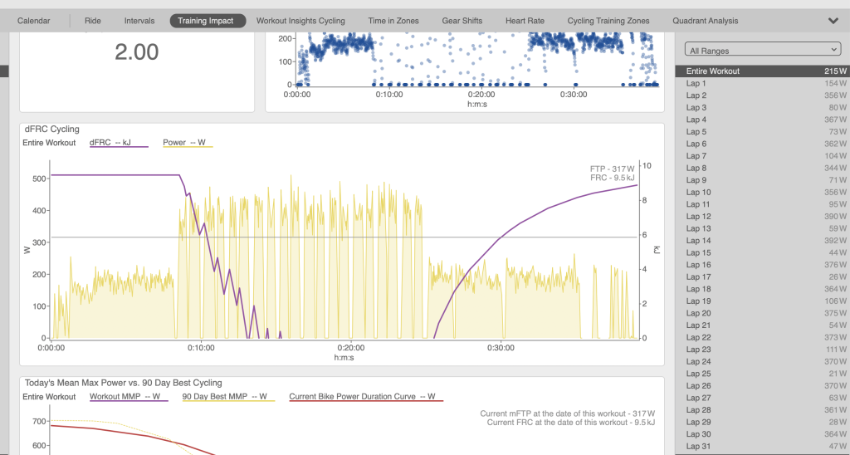Select Lap 12 at 390 W
This screenshot has width=850, height=455.
(x=762, y=217)
